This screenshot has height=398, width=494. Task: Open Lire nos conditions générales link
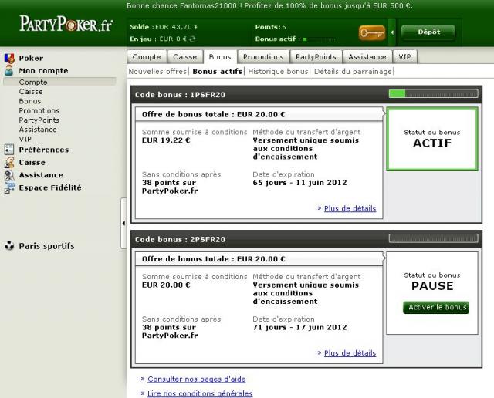[200, 393]
